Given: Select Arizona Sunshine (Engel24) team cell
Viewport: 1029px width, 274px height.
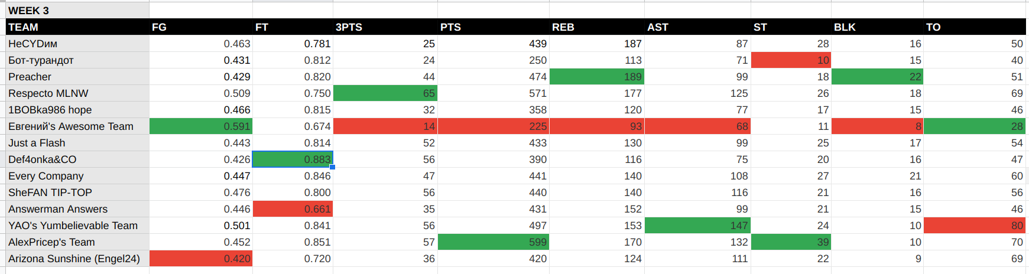Looking at the screenshot, I should point(77,259).
